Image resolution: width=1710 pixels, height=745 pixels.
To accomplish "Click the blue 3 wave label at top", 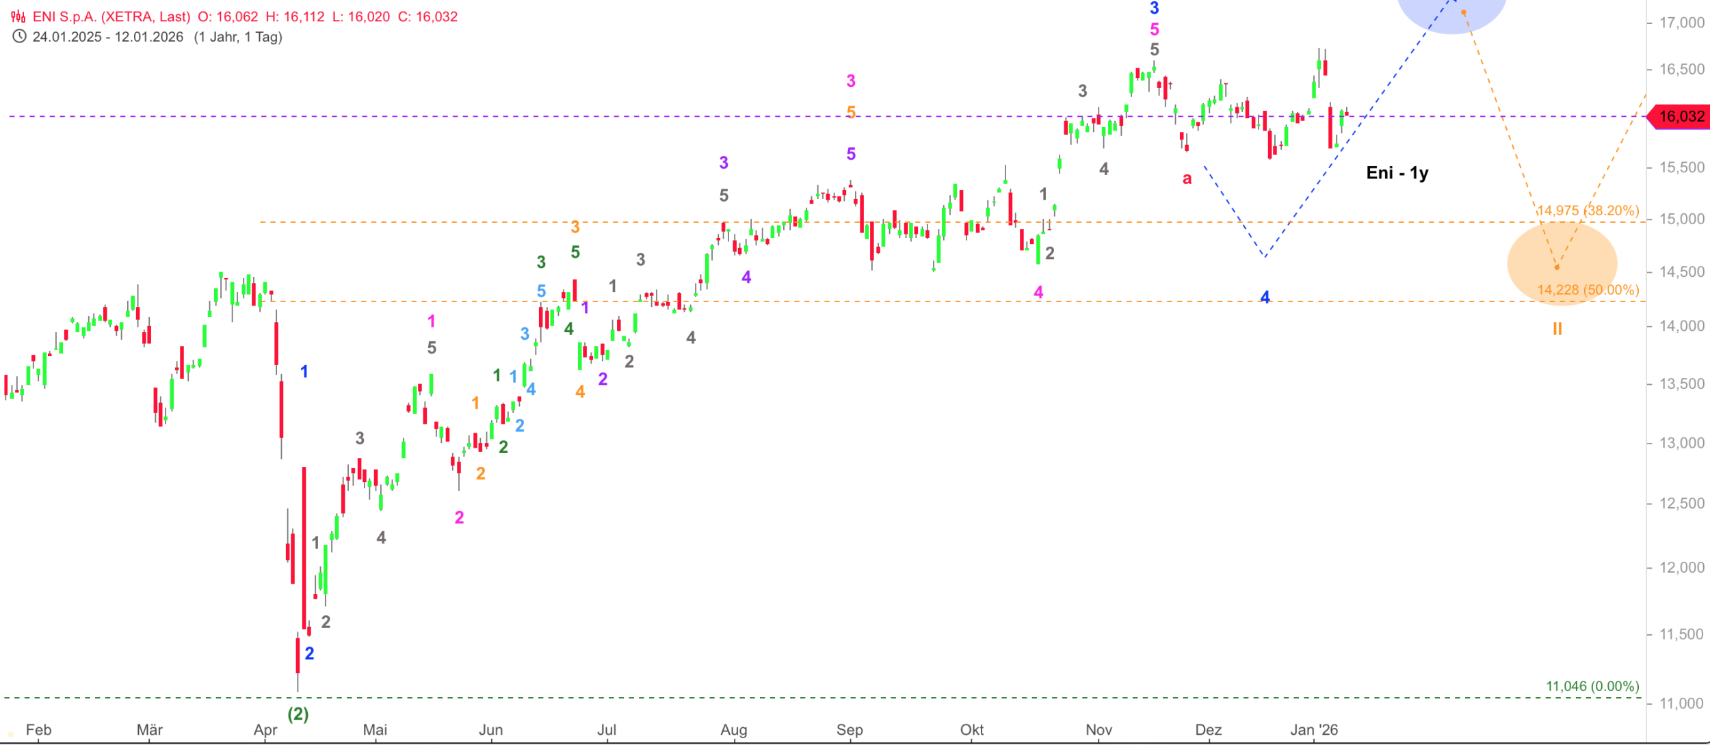I will coord(1155,8).
